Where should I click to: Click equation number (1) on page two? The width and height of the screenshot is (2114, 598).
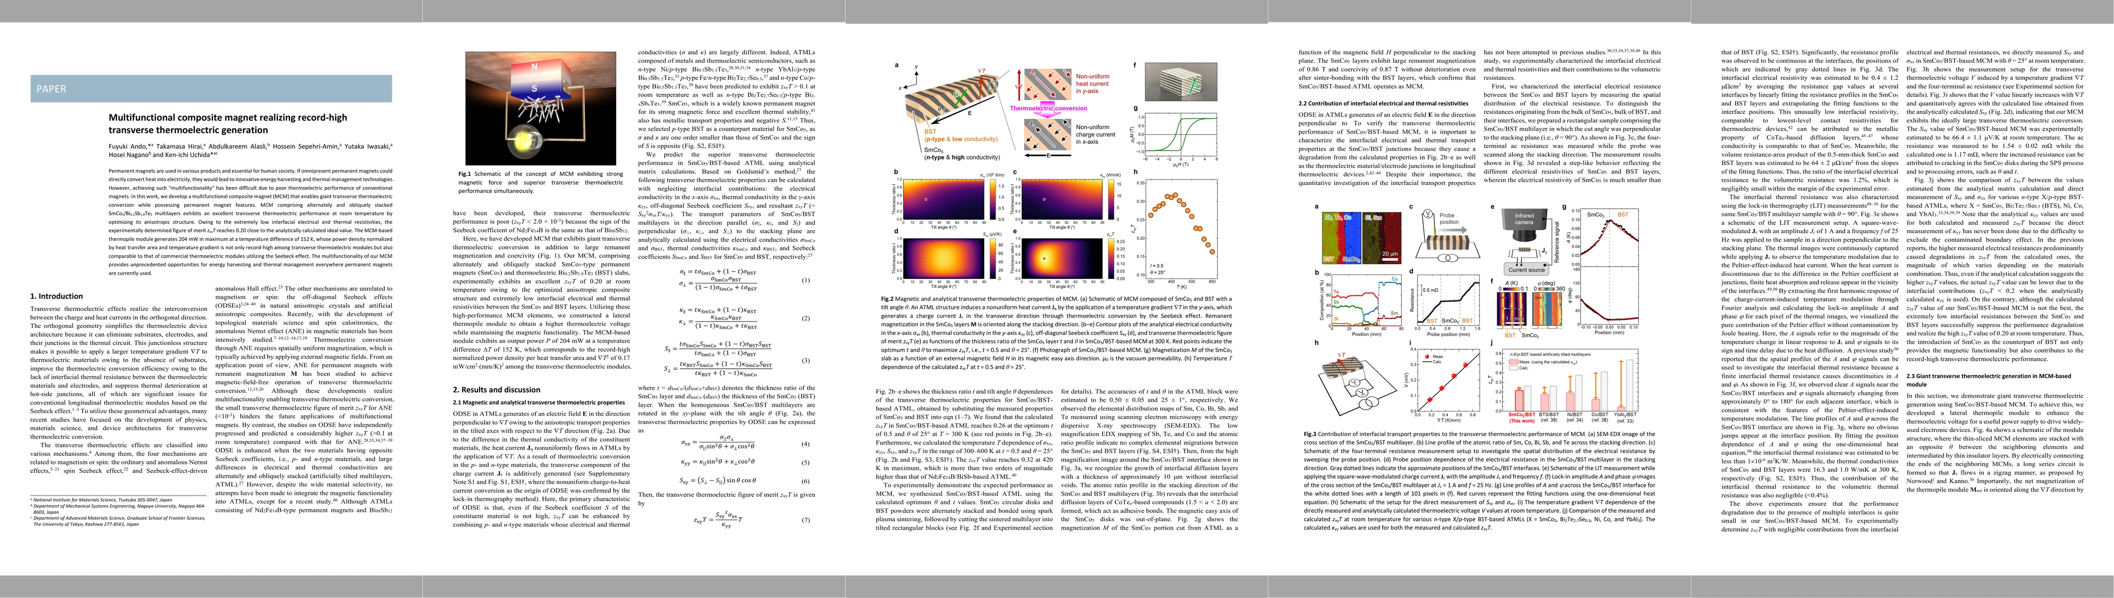point(806,280)
